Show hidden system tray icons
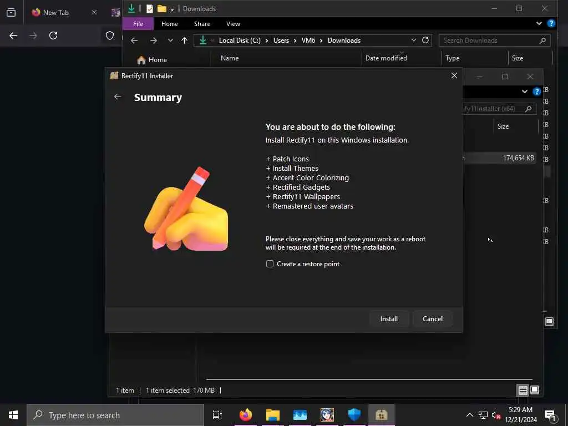 pos(469,415)
